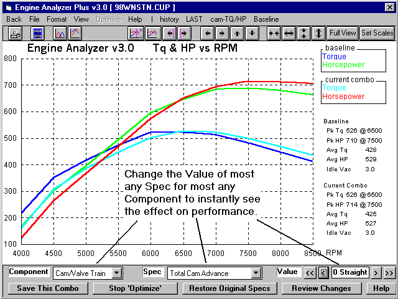Image resolution: width=398 pixels, height=299 pixels.
Task: Expand the Component dropdown arrow
Action: (117, 273)
